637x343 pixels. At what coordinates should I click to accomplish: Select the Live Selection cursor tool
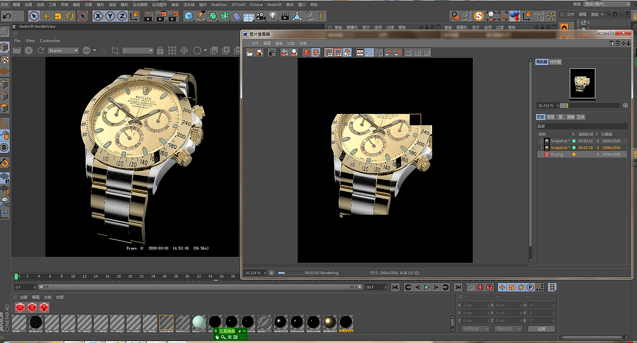coord(33,16)
